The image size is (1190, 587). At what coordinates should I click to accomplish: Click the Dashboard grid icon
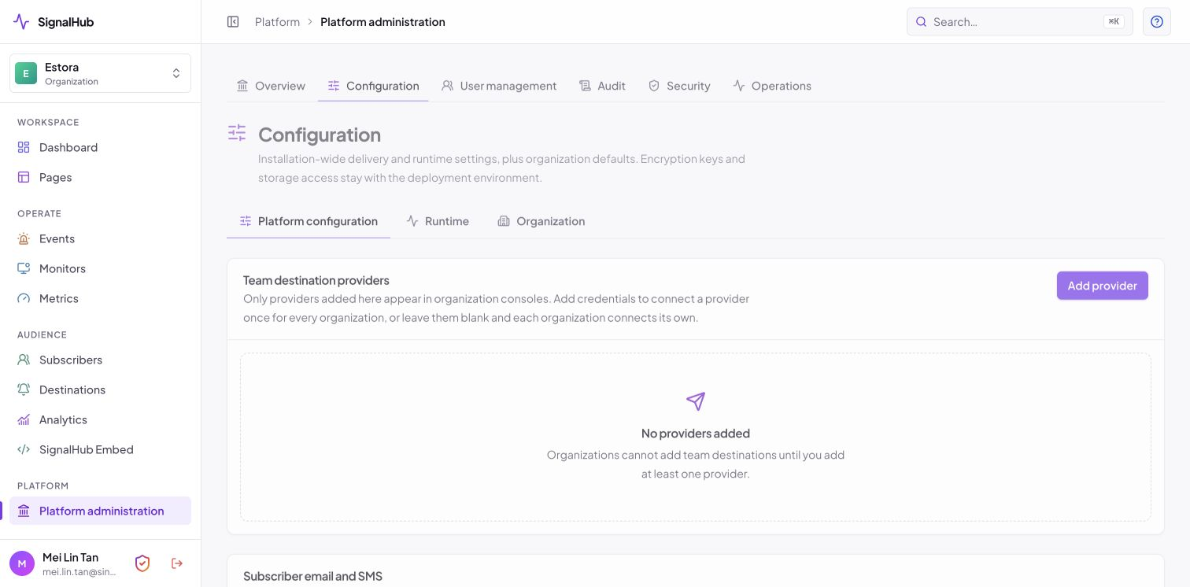coord(24,147)
